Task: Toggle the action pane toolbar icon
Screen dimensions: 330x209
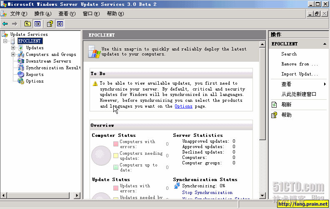Action: coord(60,24)
